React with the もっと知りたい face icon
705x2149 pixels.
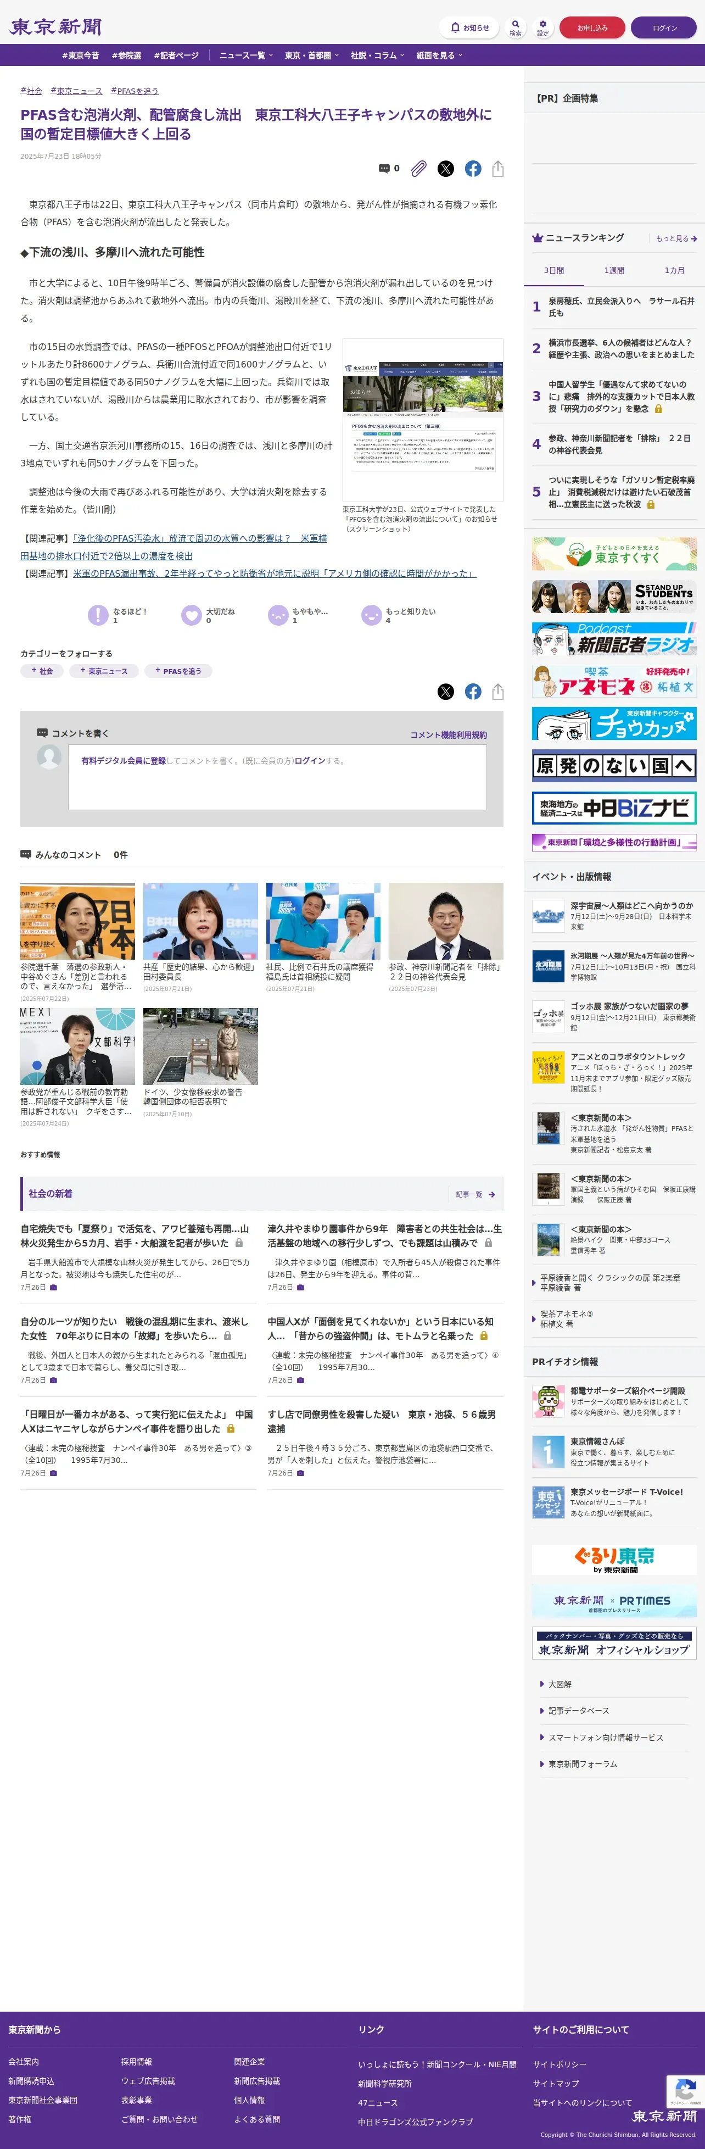(371, 615)
